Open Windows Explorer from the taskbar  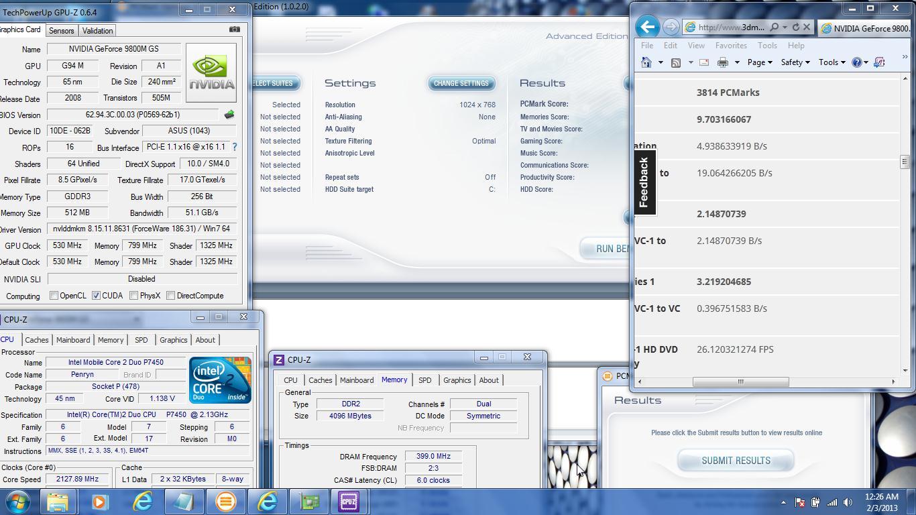(x=58, y=502)
